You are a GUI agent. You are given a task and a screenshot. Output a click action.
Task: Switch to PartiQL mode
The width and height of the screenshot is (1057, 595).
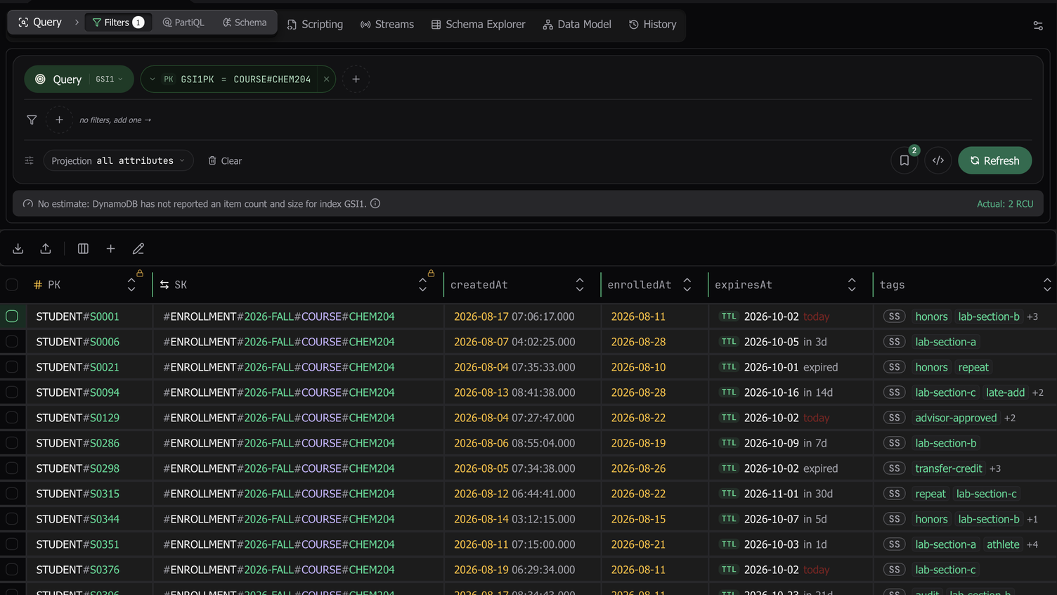(x=183, y=23)
